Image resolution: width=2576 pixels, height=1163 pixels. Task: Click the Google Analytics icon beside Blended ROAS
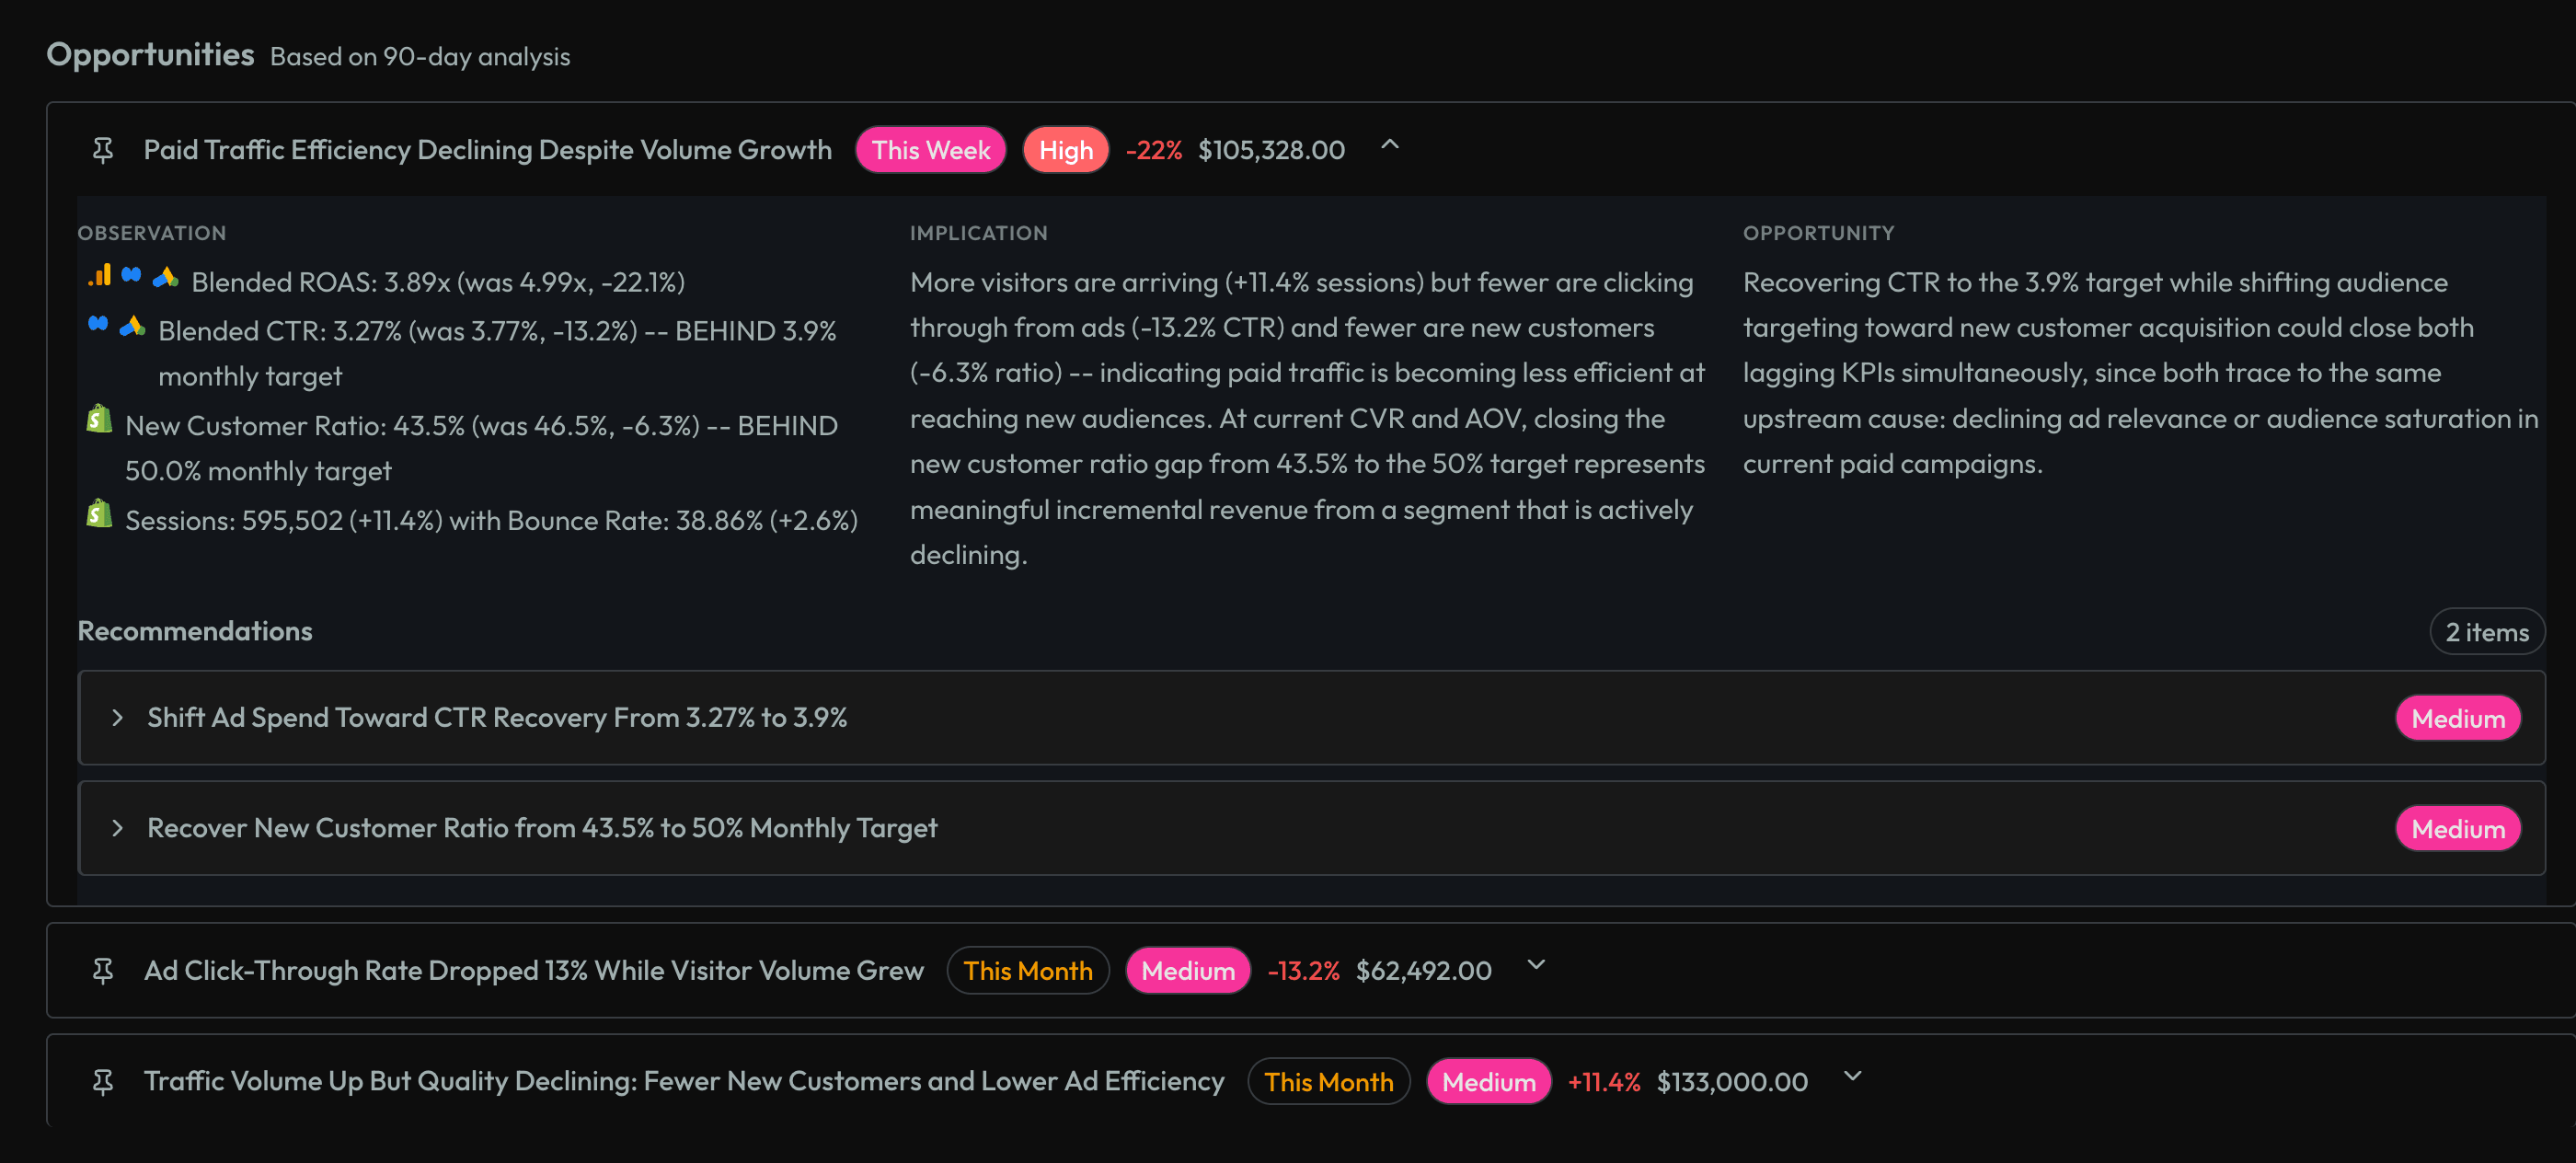point(100,276)
